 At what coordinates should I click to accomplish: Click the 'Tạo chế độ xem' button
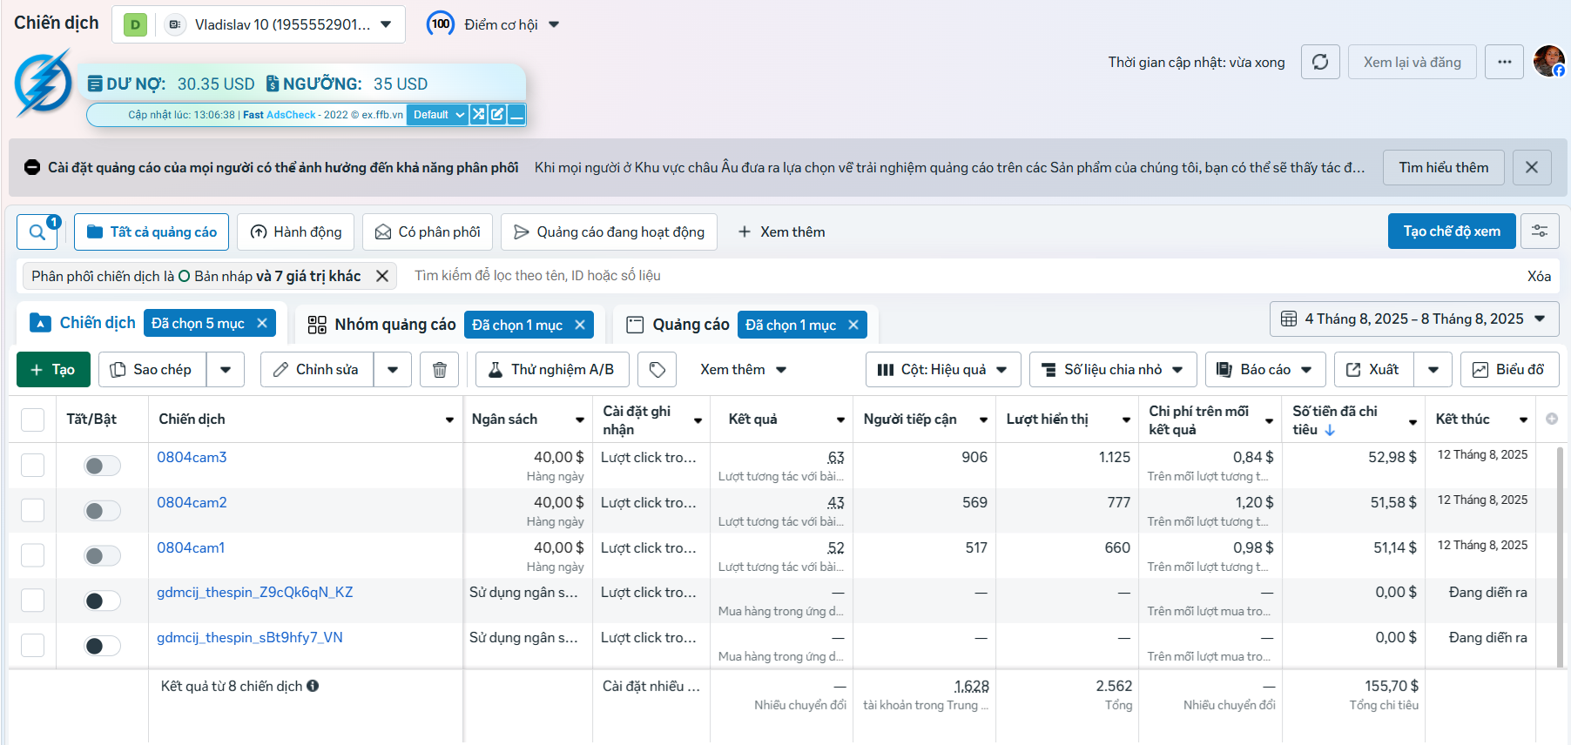pyautogui.click(x=1452, y=232)
